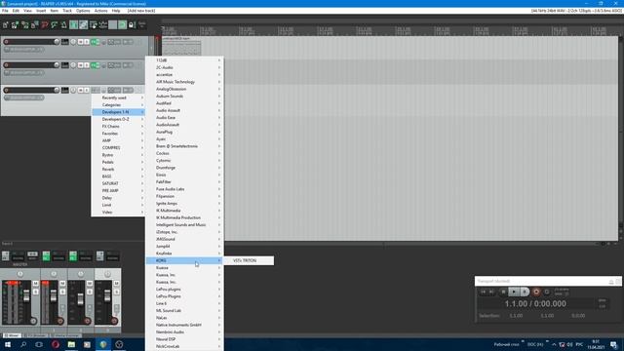This screenshot has height=351, width=624.
Task: Open the Line 6 developer entry
Action: point(184,303)
